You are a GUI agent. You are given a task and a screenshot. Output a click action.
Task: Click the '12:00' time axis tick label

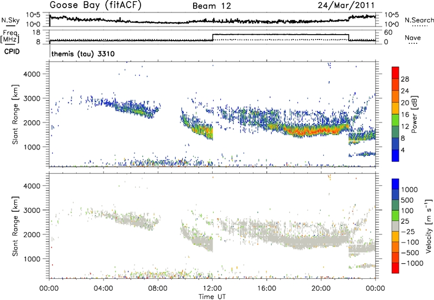pyautogui.click(x=212, y=289)
